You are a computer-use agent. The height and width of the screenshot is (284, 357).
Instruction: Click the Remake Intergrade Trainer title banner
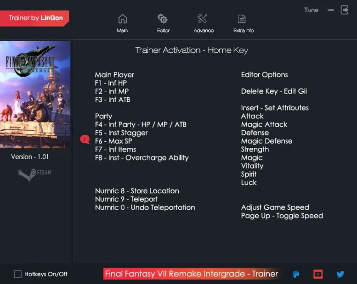point(191,274)
